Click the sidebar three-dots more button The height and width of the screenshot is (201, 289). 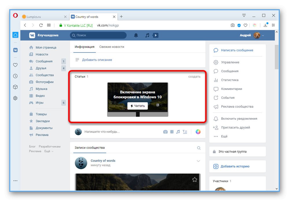(15, 181)
